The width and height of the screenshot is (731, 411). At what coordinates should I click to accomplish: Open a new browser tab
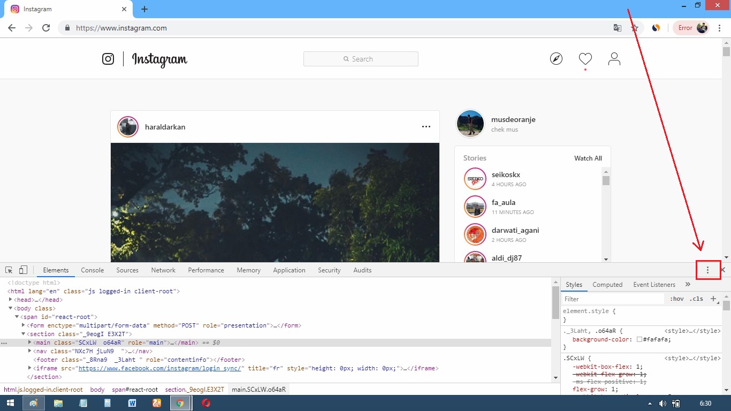point(144,9)
